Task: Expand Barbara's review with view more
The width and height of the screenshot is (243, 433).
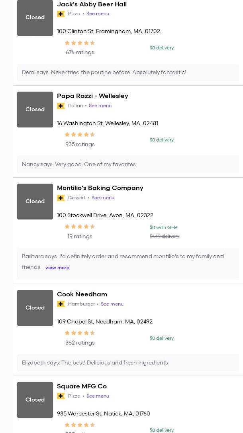Action: click(x=57, y=268)
